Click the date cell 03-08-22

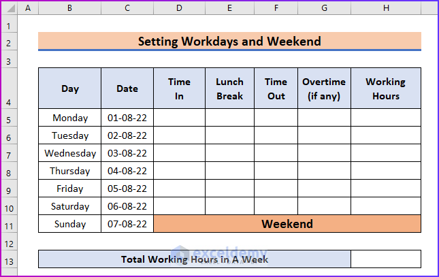127,153
